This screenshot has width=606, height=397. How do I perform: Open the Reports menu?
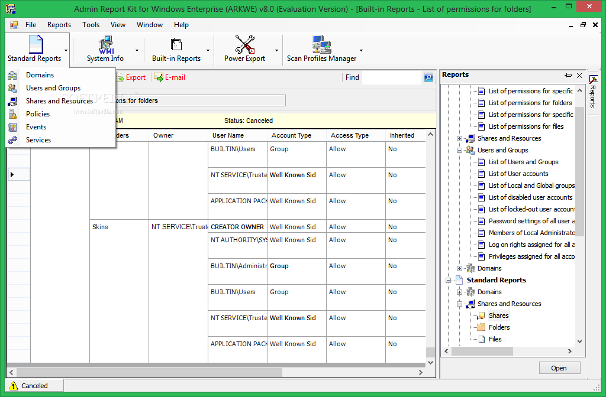point(59,25)
